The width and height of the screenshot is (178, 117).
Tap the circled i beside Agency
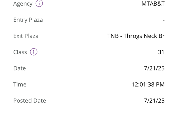(x=39, y=4)
